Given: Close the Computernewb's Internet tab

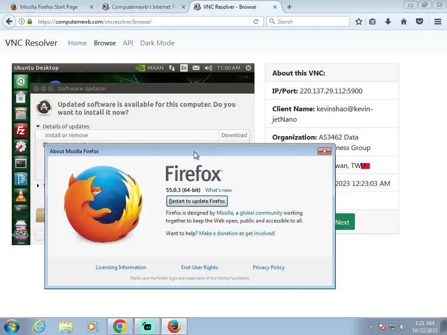Looking at the screenshot, I should [x=183, y=7].
